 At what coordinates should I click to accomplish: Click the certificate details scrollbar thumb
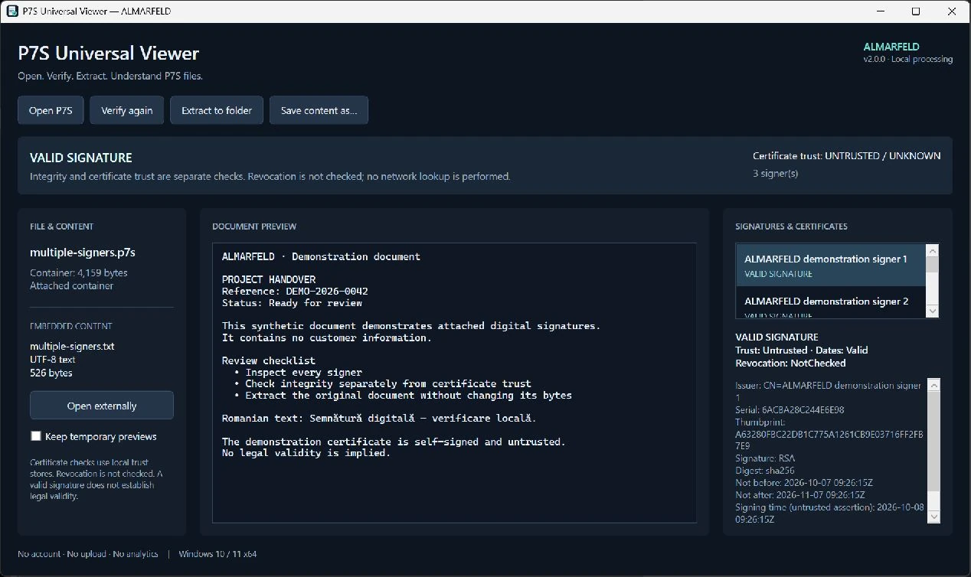click(x=933, y=442)
